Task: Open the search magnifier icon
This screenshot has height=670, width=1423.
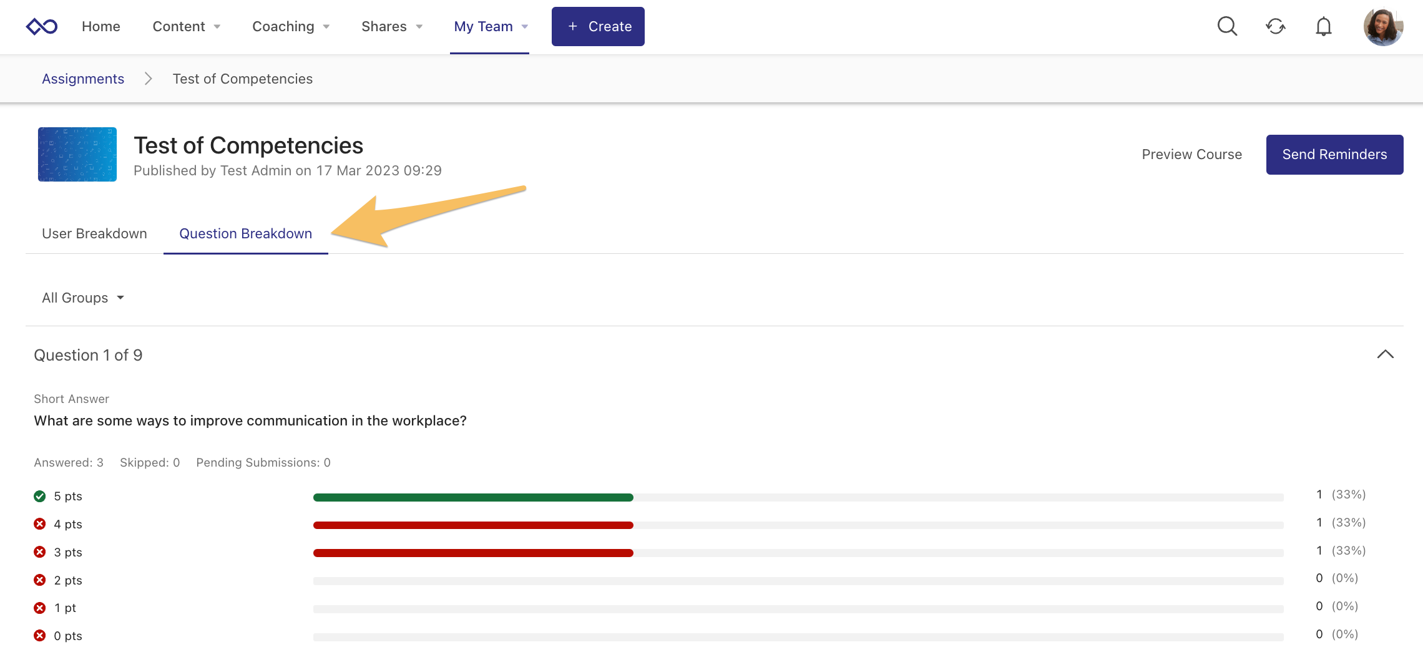Action: tap(1227, 26)
